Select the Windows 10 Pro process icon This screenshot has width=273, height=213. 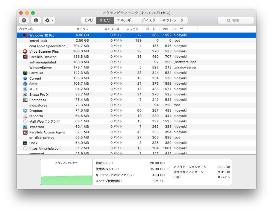(25, 35)
